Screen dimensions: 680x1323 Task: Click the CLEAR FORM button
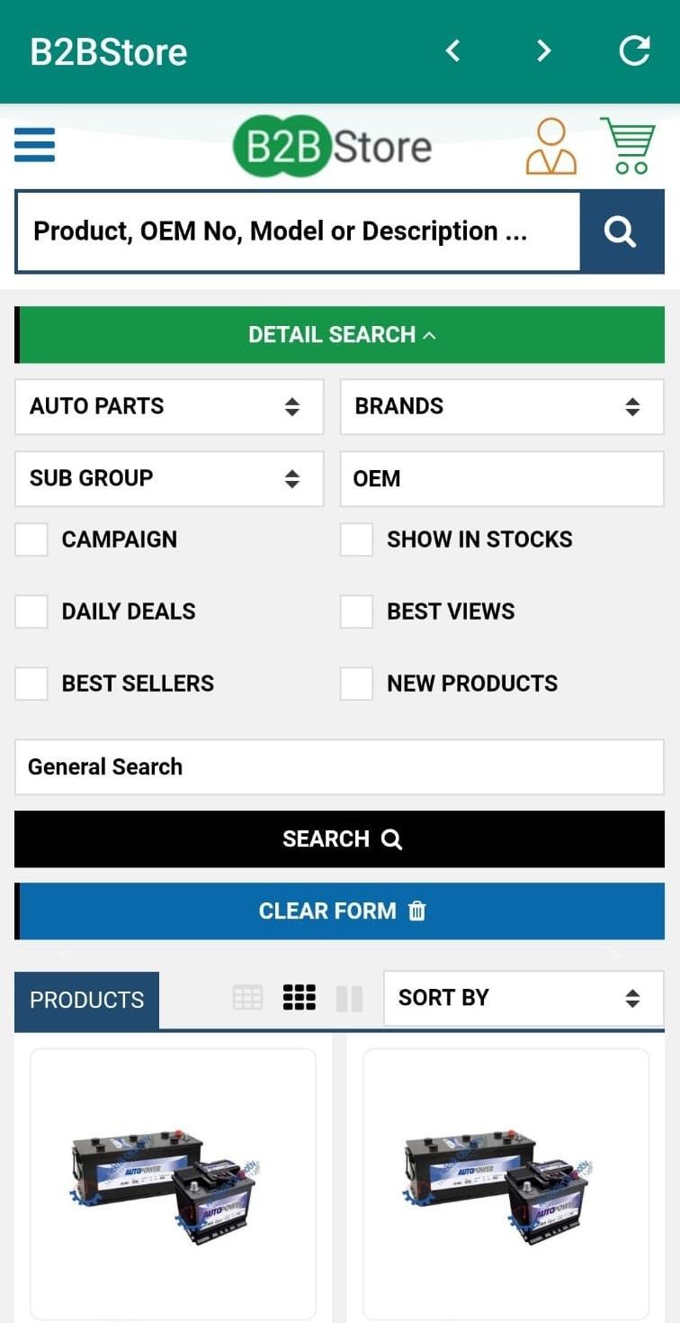click(340, 911)
